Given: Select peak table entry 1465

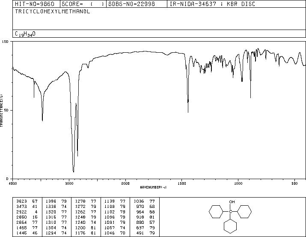Looking at the screenshot, I should [27, 228].
